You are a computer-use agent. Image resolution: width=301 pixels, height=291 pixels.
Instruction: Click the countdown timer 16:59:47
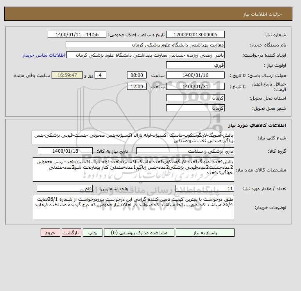(67, 75)
